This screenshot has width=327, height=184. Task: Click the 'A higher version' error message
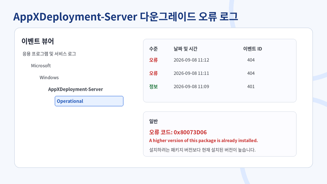point(203,141)
